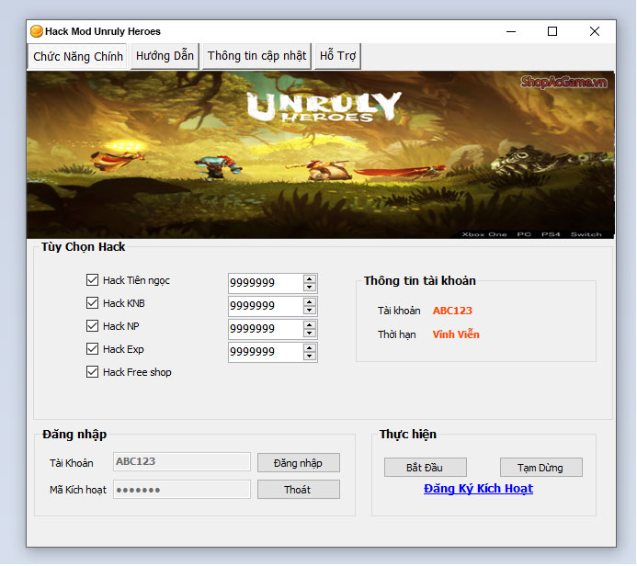Decrease Hack Exp value with down arrow
The height and width of the screenshot is (566, 637).
point(310,357)
